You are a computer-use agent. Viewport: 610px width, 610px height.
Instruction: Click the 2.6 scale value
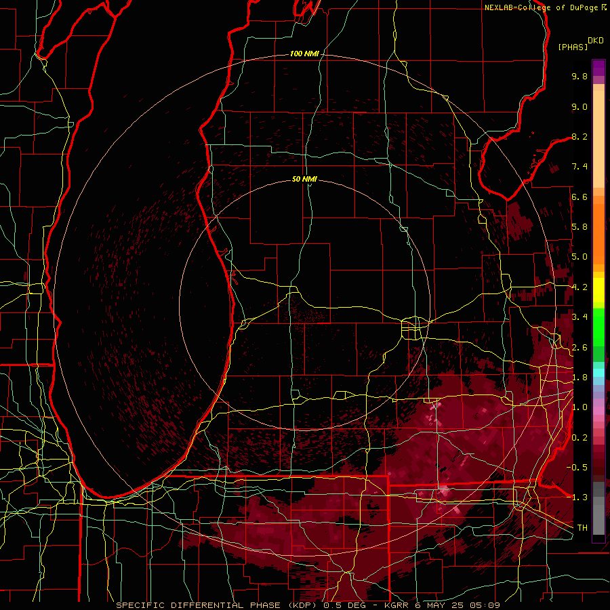pos(579,348)
